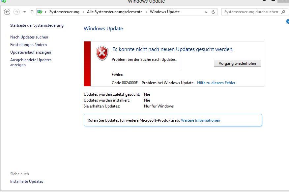Click the 'Fehler:' label
Viewport: 289px width, 192px height.
(x=117, y=75)
